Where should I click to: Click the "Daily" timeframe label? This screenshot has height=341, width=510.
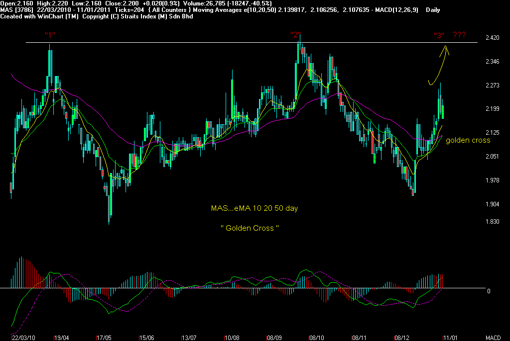(433, 10)
